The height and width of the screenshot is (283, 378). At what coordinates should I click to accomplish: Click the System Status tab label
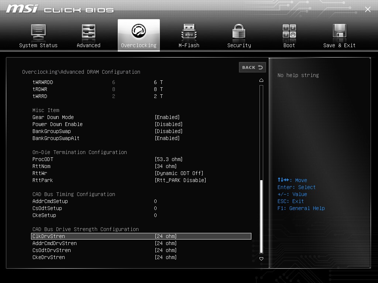(38, 45)
